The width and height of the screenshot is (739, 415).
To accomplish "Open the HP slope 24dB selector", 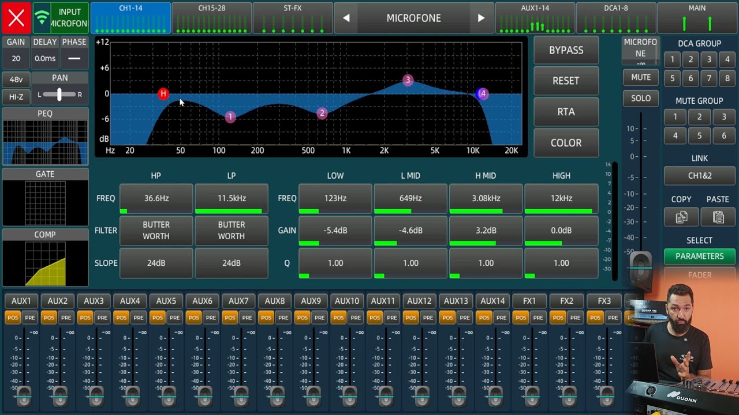I will tap(156, 263).
